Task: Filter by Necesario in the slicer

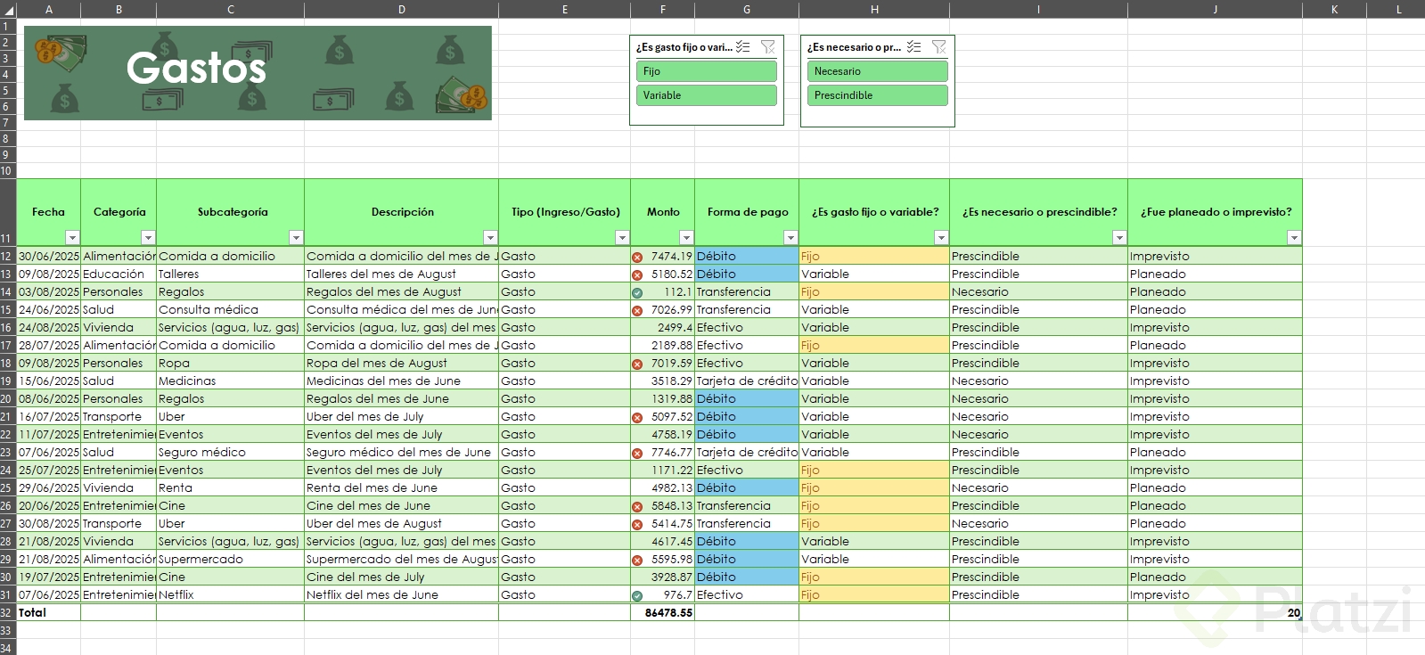Action: coord(877,71)
